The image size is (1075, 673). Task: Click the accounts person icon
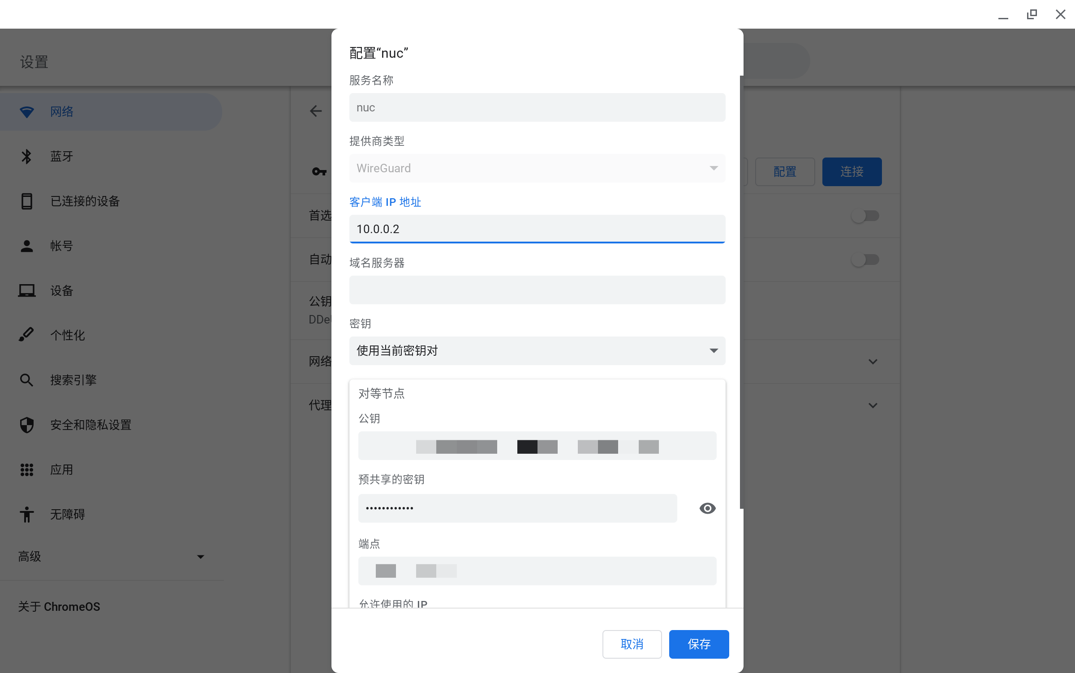(x=27, y=246)
